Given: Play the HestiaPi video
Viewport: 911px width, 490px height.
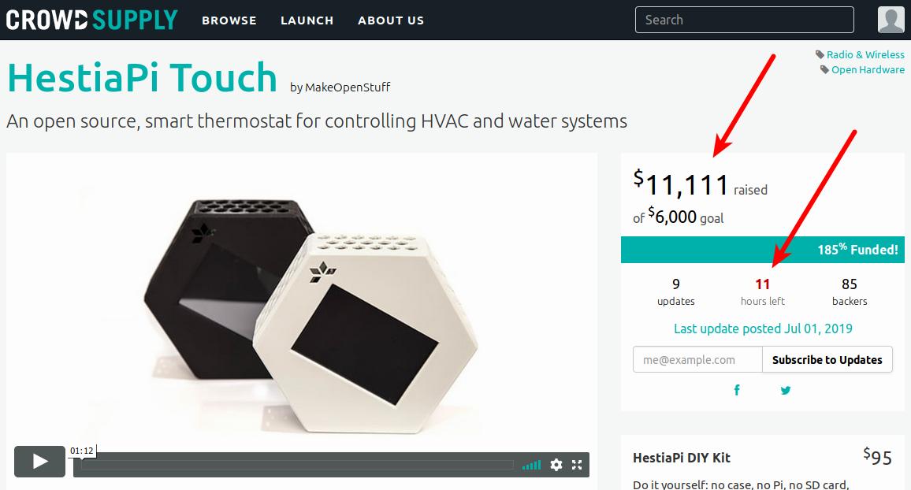Looking at the screenshot, I should 39,462.
